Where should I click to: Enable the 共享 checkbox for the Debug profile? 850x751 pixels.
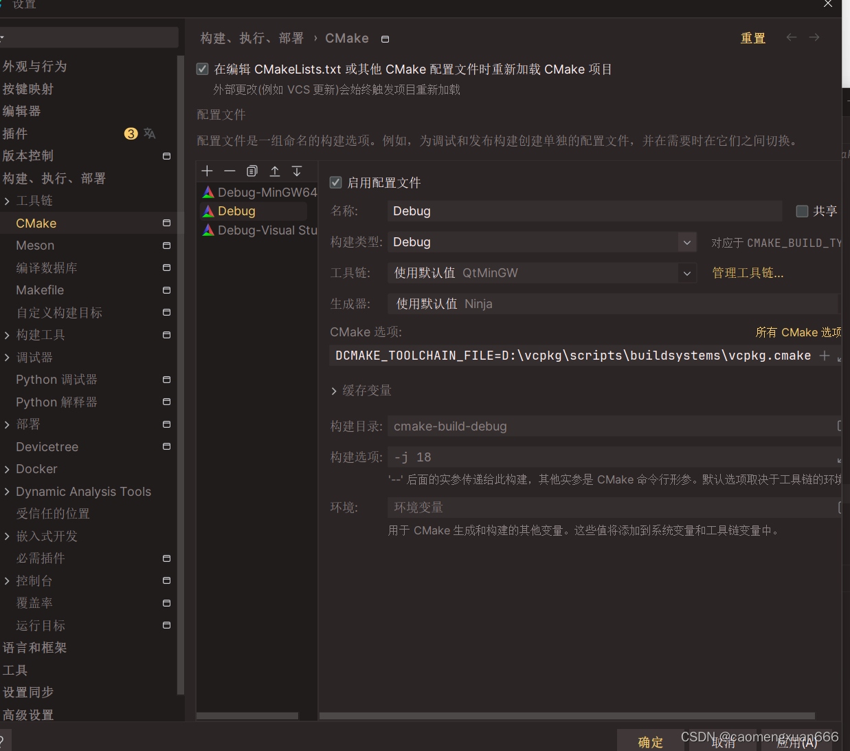[x=802, y=211]
